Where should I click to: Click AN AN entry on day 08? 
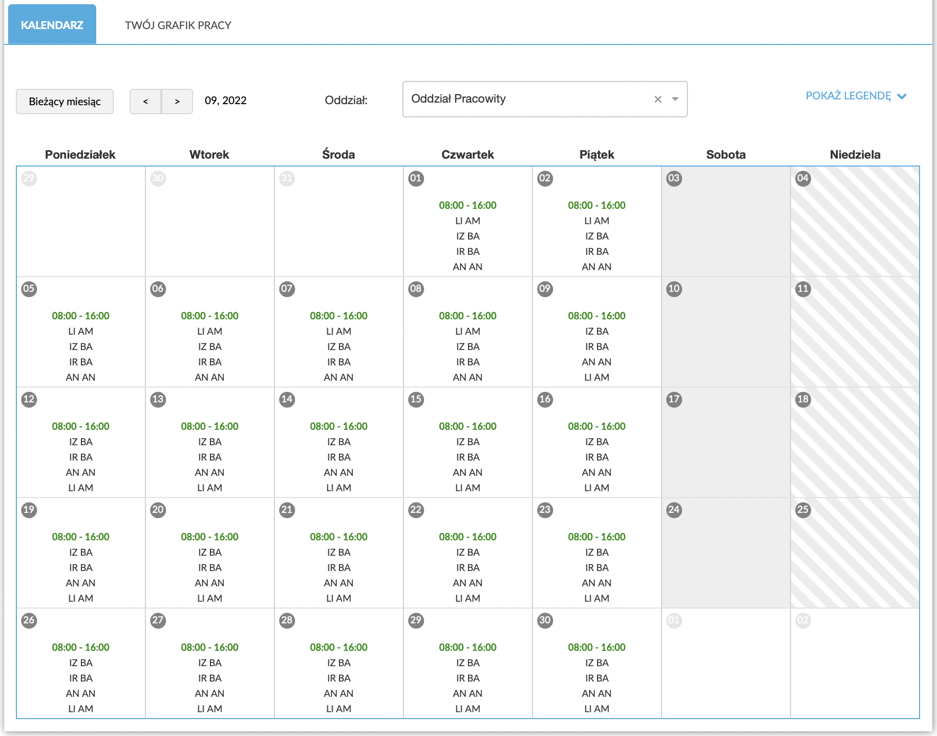click(468, 377)
